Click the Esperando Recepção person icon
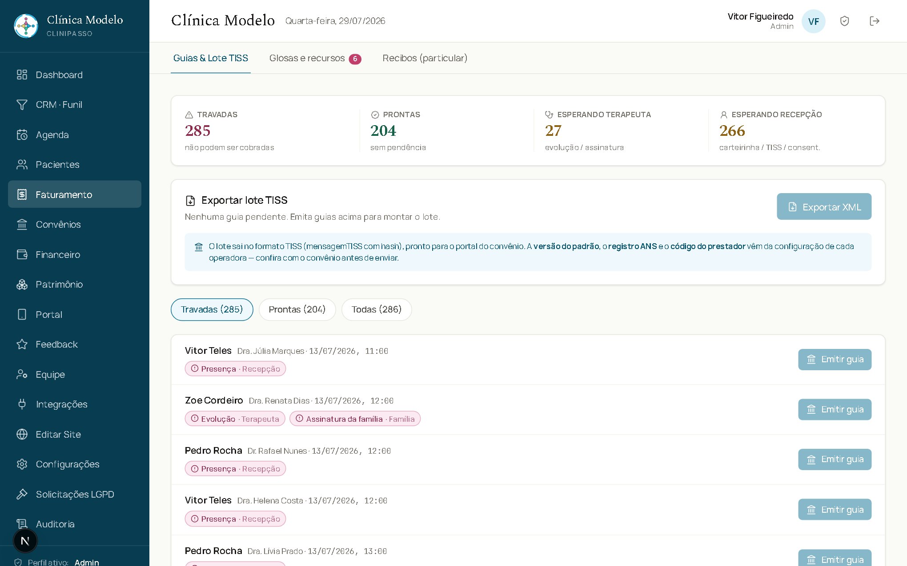The height and width of the screenshot is (566, 907). tap(723, 115)
